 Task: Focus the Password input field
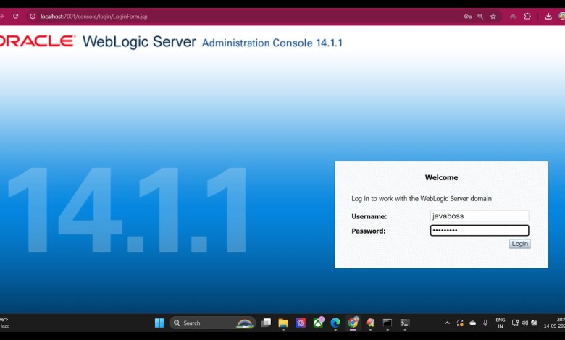coord(480,230)
